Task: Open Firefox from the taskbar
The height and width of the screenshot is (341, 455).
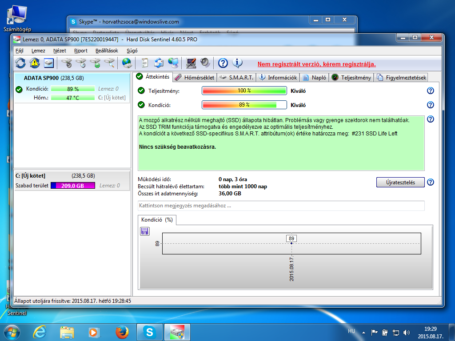Action: (122, 332)
